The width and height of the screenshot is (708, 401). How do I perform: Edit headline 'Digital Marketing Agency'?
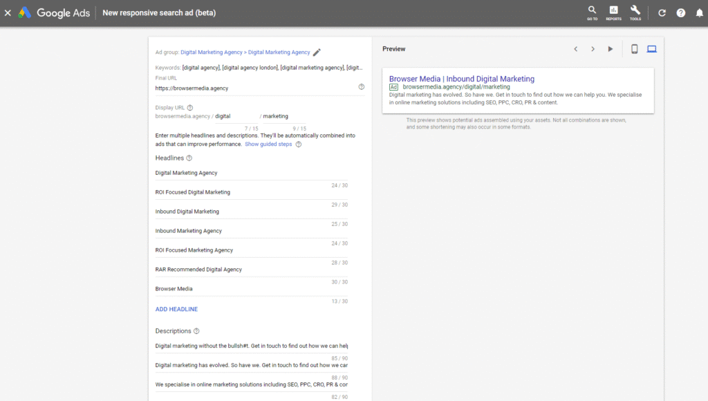(252, 174)
